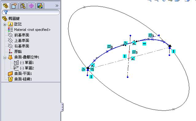Click the surface loft icon of 曲面-疊層拉伸1

point(10,57)
